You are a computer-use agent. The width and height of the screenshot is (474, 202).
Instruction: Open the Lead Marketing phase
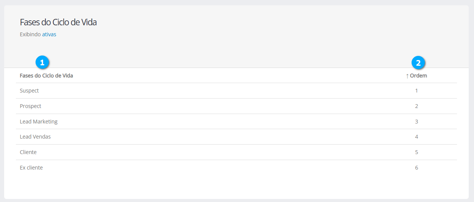pyautogui.click(x=39, y=122)
